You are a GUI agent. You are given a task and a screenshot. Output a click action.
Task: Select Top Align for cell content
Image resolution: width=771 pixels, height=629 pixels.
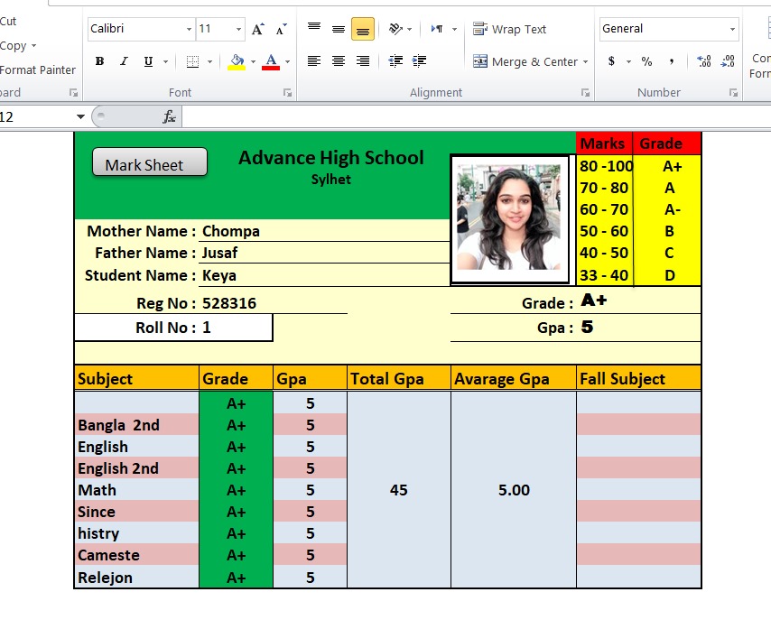click(314, 29)
